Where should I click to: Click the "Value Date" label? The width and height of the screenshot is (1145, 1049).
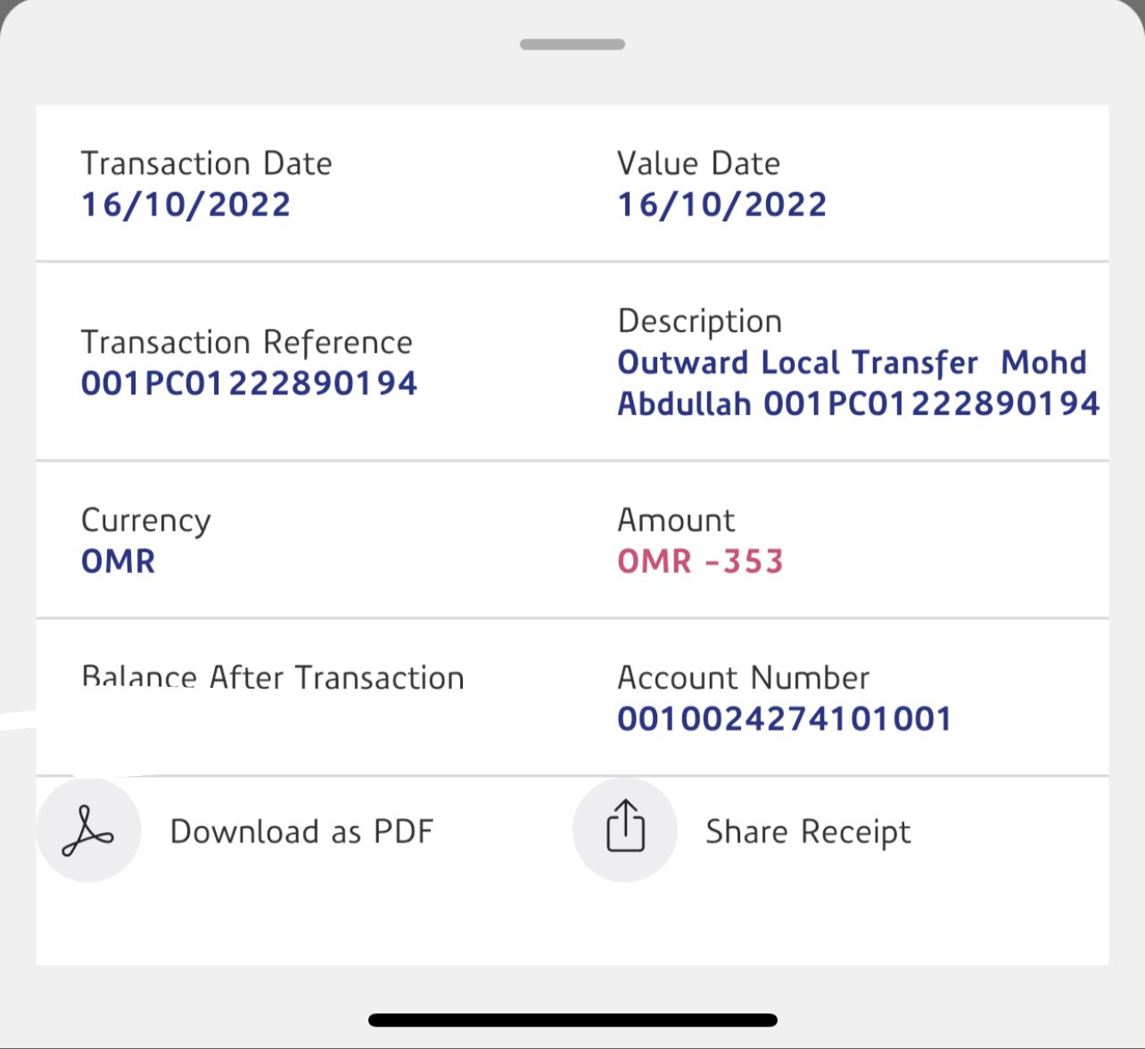point(698,163)
